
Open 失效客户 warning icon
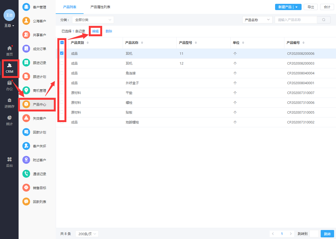[x=26, y=118]
